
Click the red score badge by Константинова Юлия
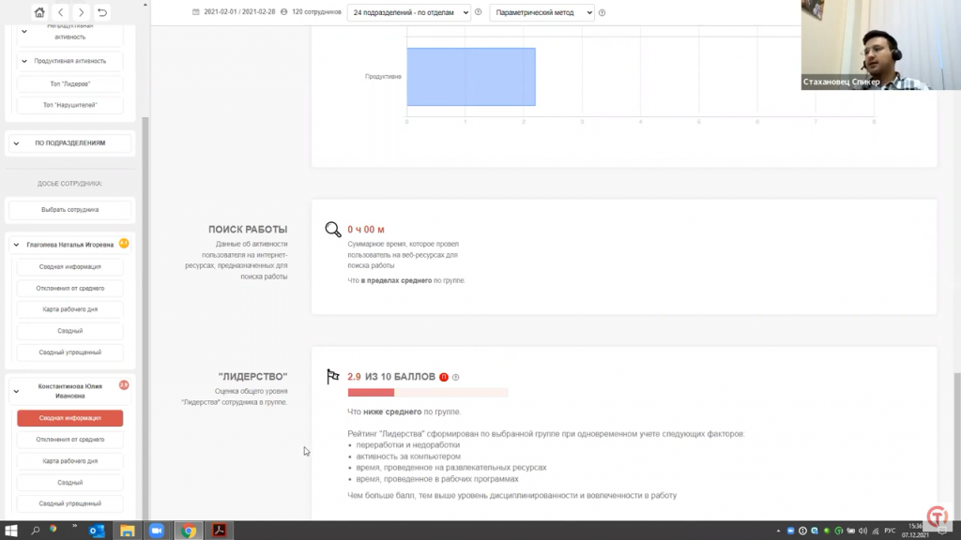124,385
